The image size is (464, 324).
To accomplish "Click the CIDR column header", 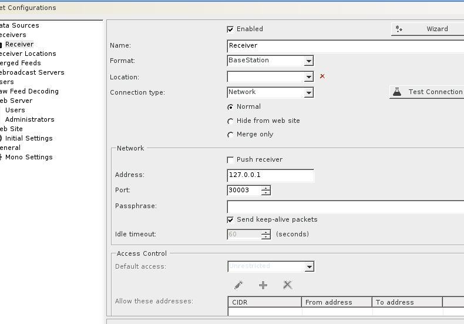I will point(265,302).
